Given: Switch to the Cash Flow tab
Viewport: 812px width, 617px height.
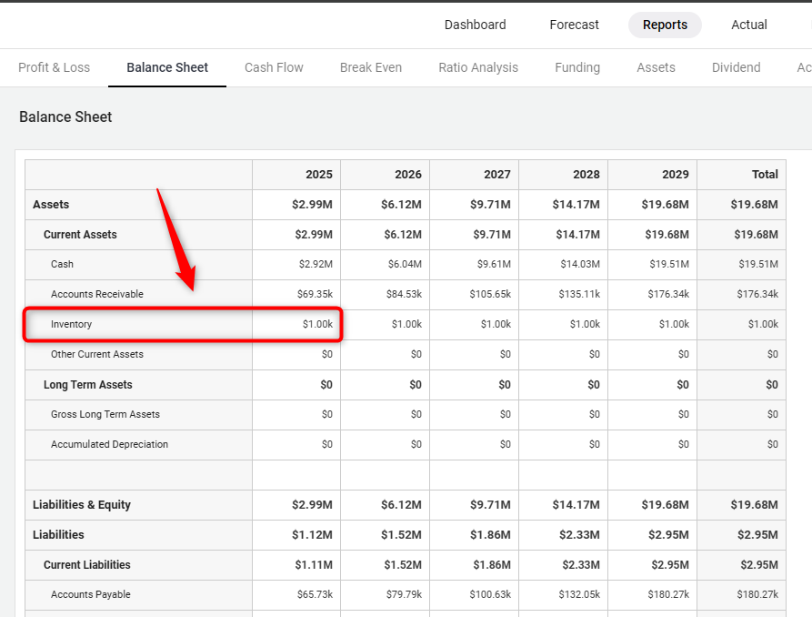Looking at the screenshot, I should click(x=274, y=67).
